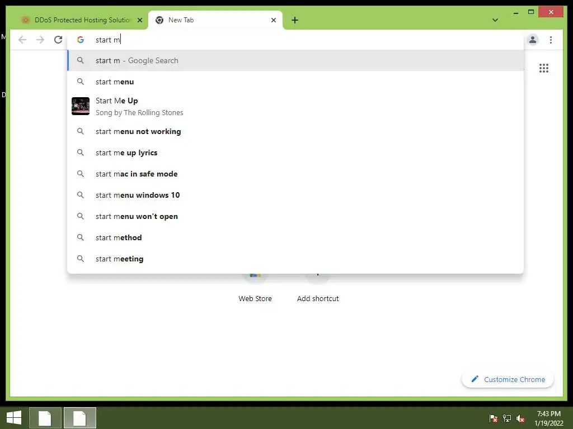
Task: Click the Action Center flag tray icon
Action: point(494,418)
